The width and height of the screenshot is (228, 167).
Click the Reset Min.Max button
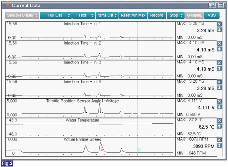tap(133, 15)
